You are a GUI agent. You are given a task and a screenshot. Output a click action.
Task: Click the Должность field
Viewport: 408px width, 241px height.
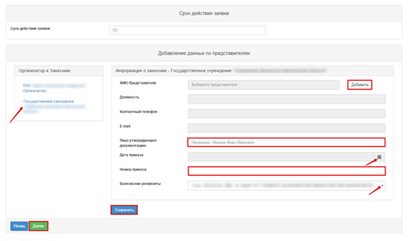(x=286, y=99)
